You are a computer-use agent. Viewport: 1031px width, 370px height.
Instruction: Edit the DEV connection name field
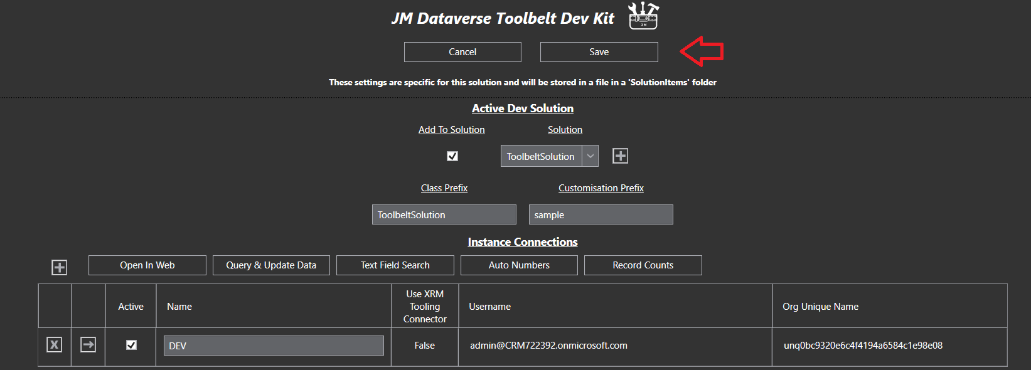pos(274,346)
